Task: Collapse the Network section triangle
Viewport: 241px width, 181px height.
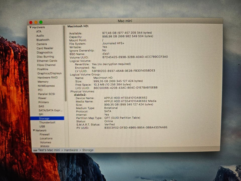Action: (x=34, y=130)
